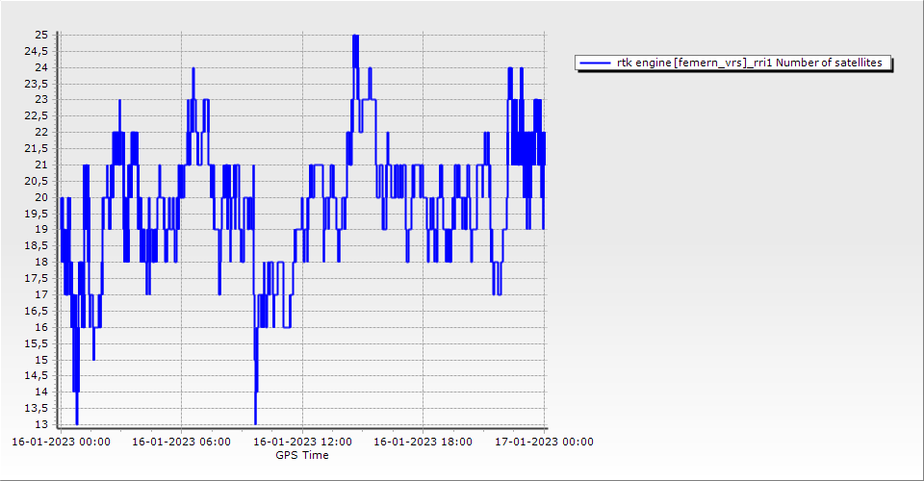Pick the 16-01-2023 12:00 time axis label

point(302,443)
